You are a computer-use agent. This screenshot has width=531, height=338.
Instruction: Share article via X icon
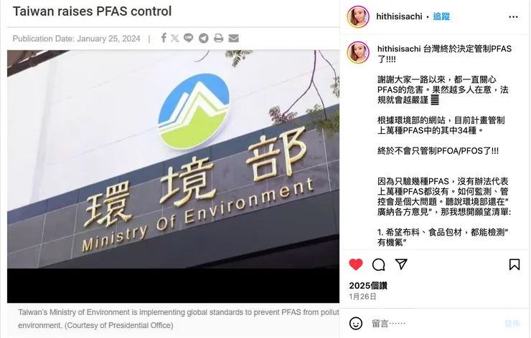point(175,38)
